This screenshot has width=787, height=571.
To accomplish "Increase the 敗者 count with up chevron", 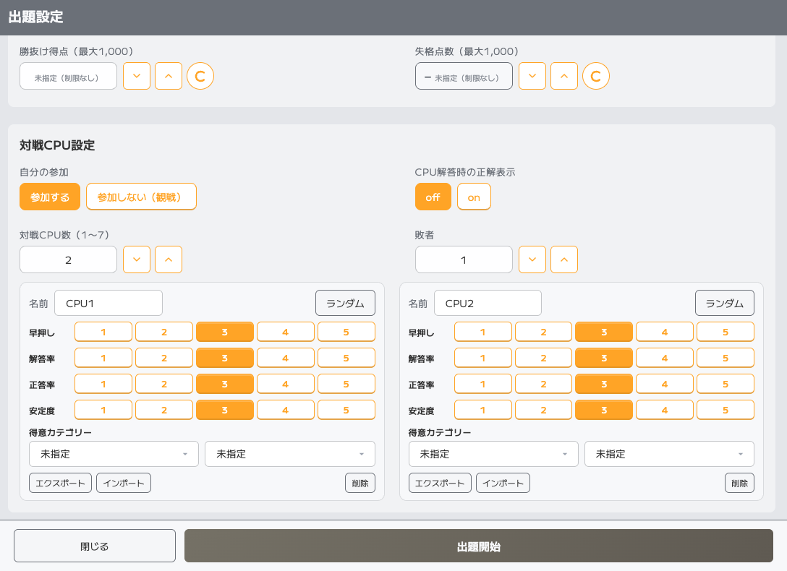I will 564,259.
